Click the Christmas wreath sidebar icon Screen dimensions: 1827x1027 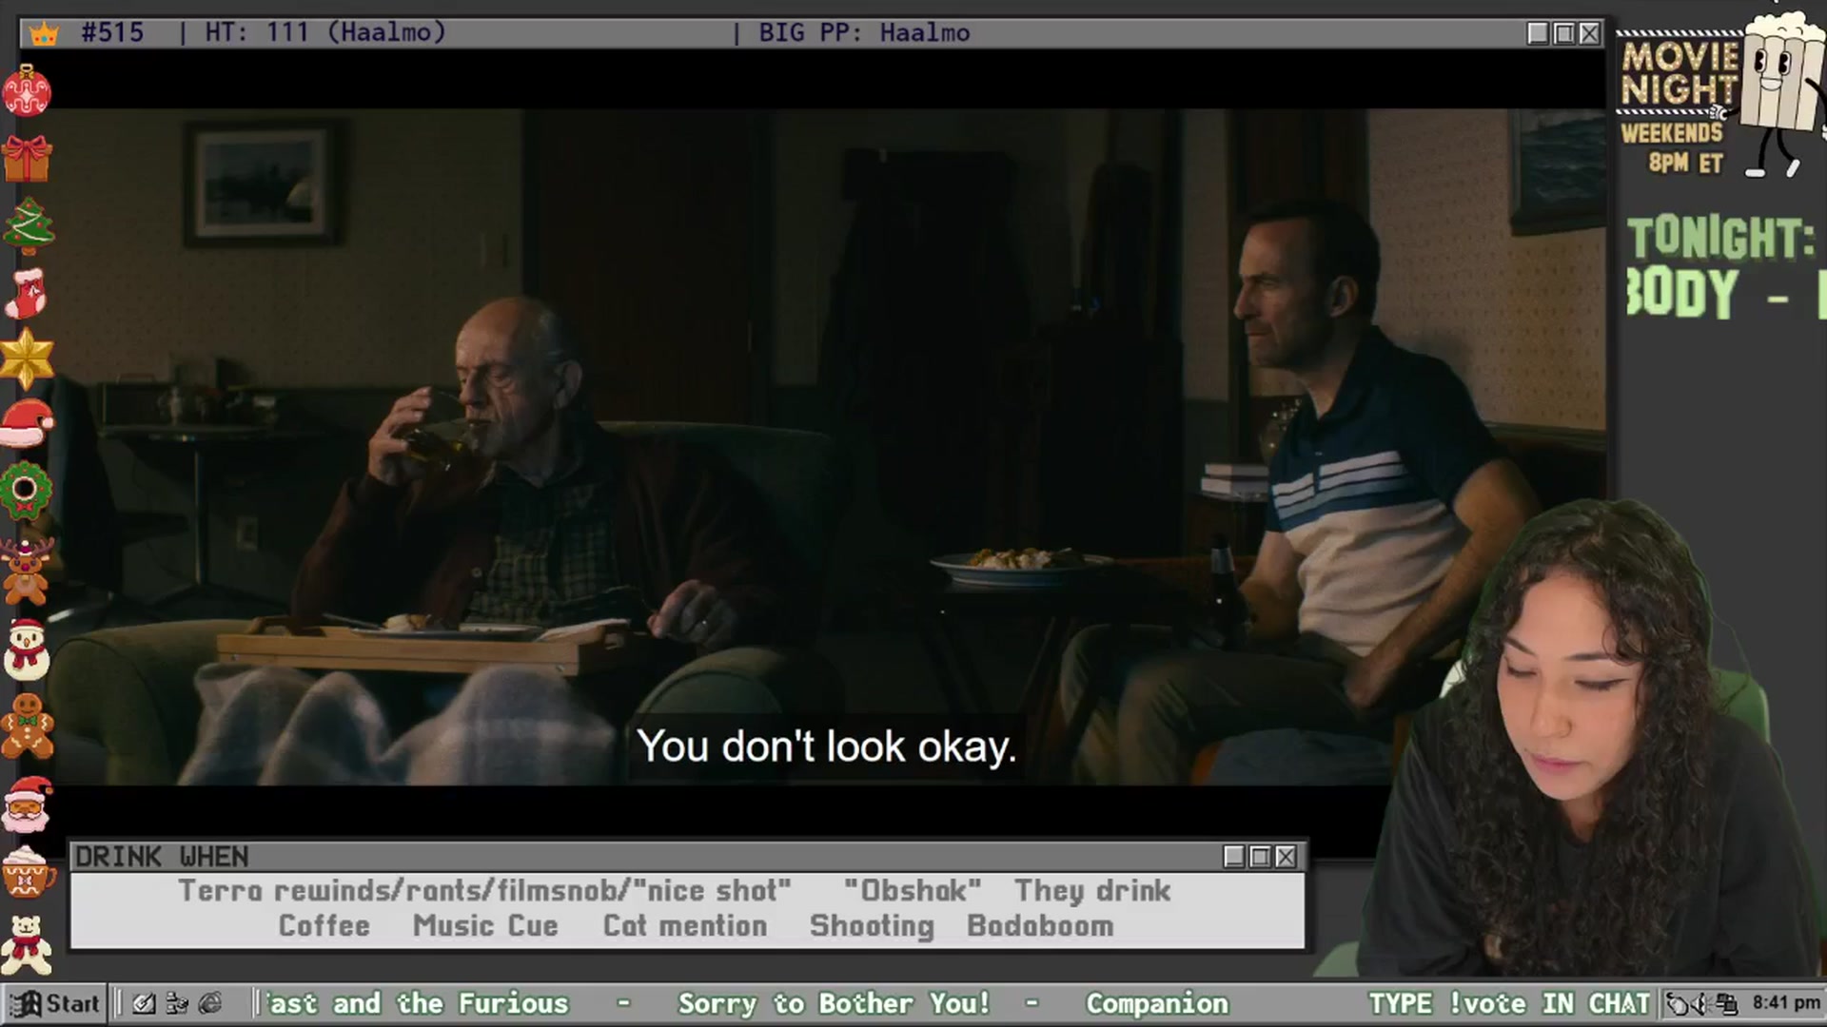(26, 491)
